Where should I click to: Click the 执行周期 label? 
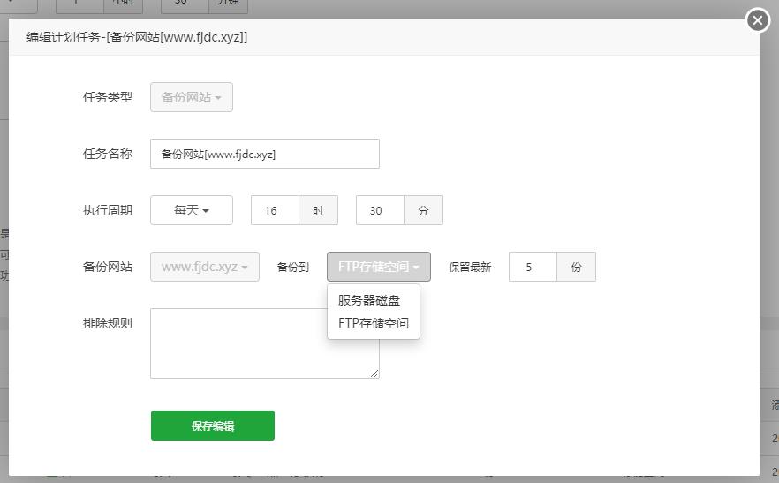pos(108,211)
